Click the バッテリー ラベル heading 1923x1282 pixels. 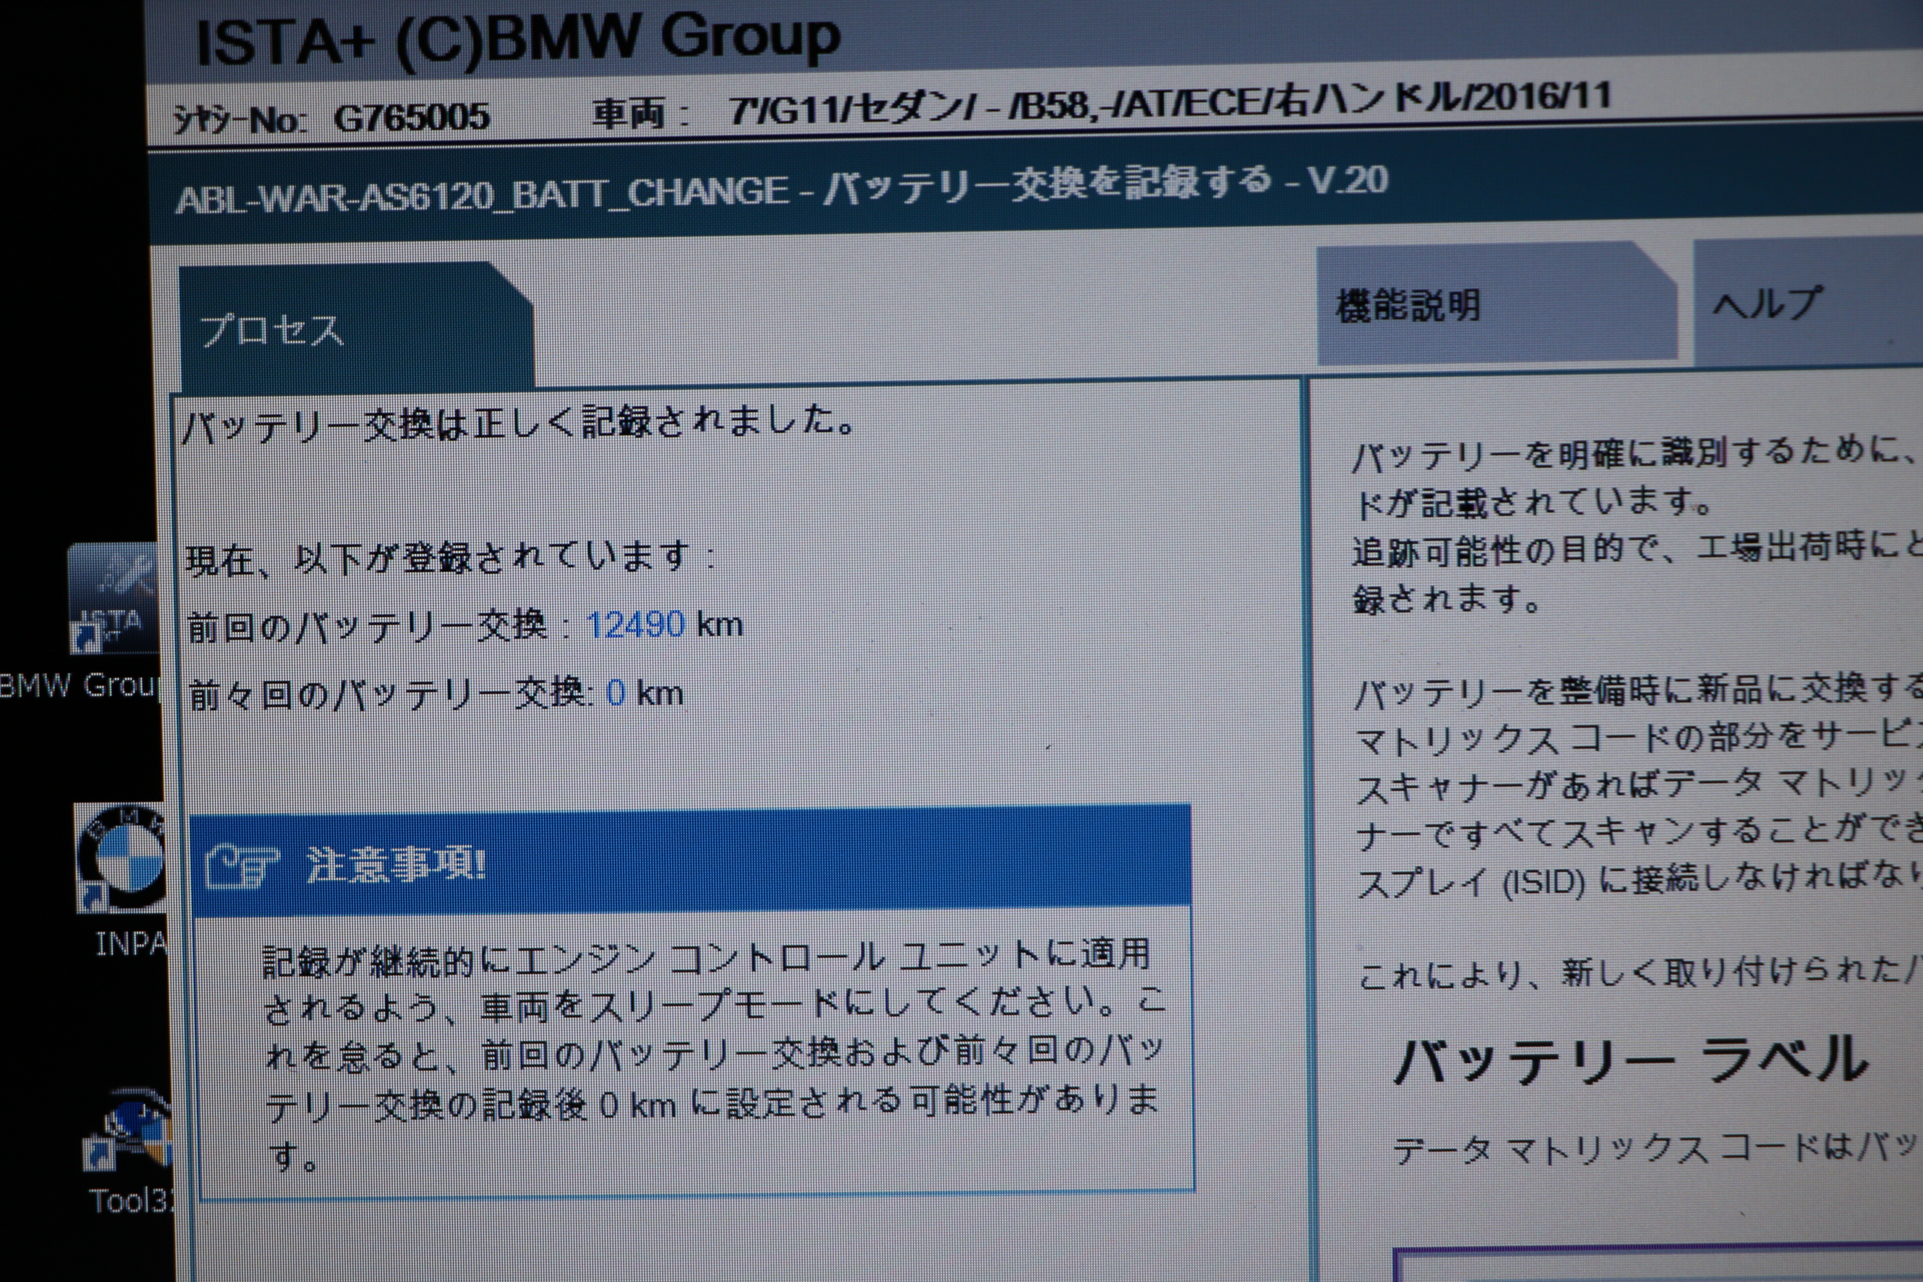coord(1632,1061)
